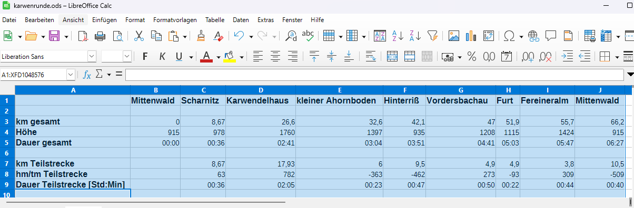Screen dimensions: 634x208
Task: Define the print area
Action: point(590,36)
